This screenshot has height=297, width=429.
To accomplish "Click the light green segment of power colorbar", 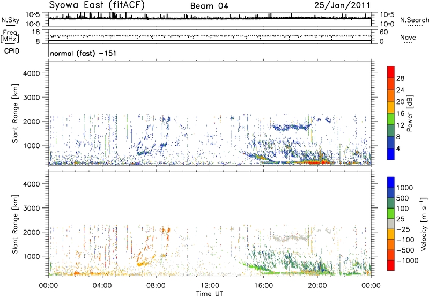I will [391, 118].
